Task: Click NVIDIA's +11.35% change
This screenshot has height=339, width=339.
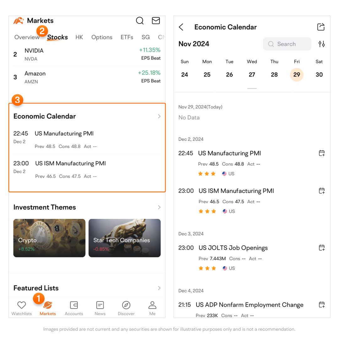Action: coord(150,50)
